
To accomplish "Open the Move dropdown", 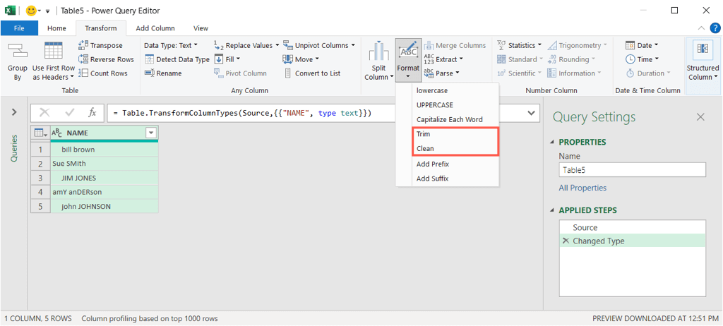I will click(x=301, y=59).
